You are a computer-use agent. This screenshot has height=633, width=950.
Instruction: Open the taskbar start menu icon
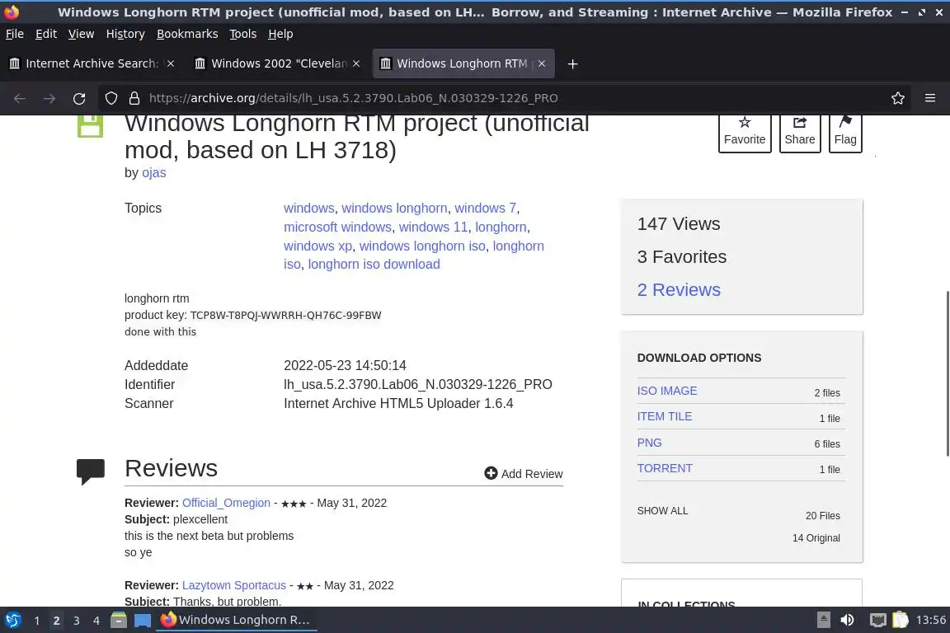tap(12, 620)
